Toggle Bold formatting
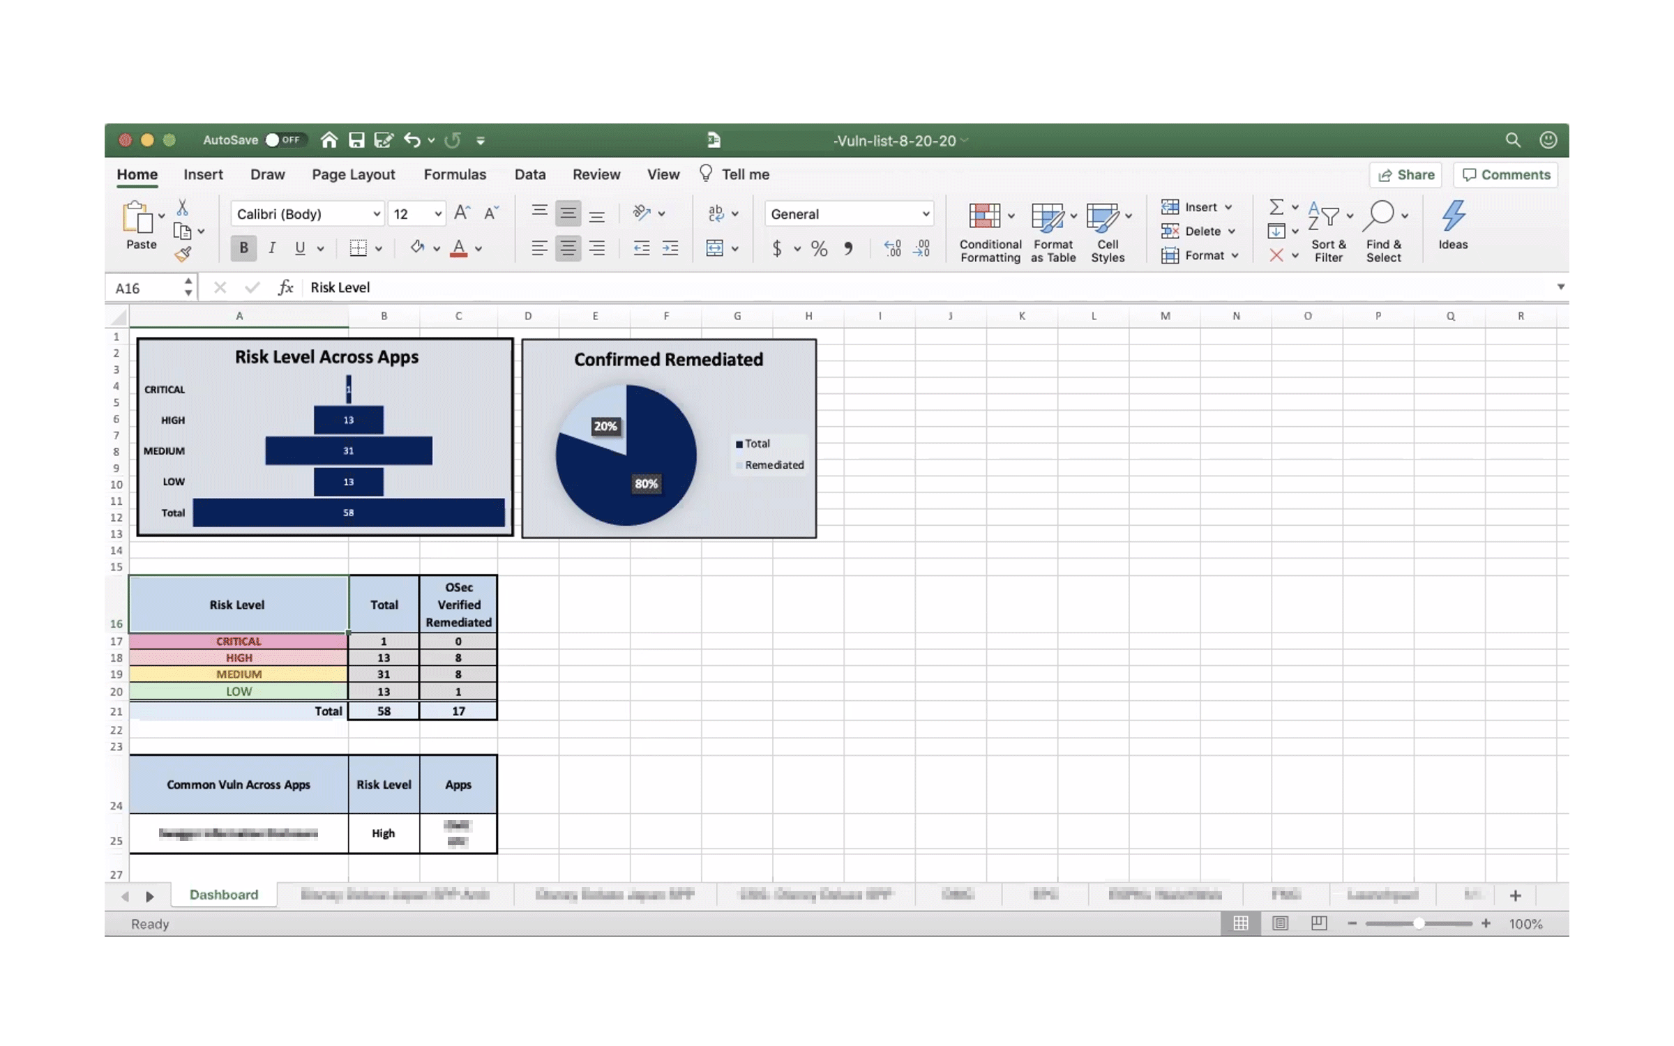Screen dimensions: 1674x1046 tap(243, 248)
